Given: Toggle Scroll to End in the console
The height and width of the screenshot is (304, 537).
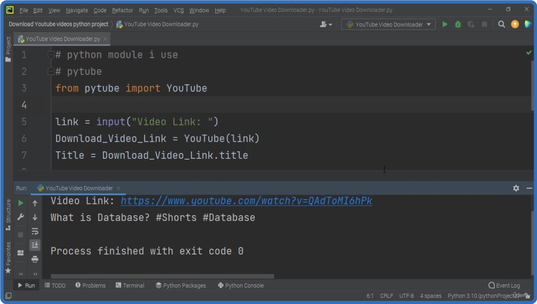Looking at the screenshot, I should [x=35, y=245].
